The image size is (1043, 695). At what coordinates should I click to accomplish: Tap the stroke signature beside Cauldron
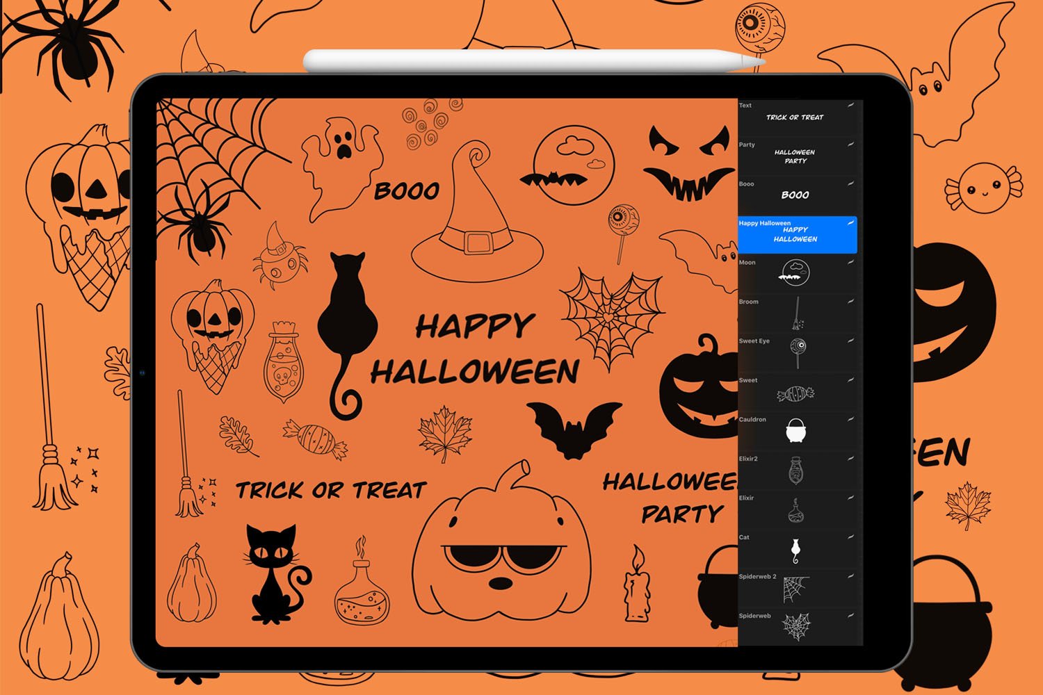(851, 418)
